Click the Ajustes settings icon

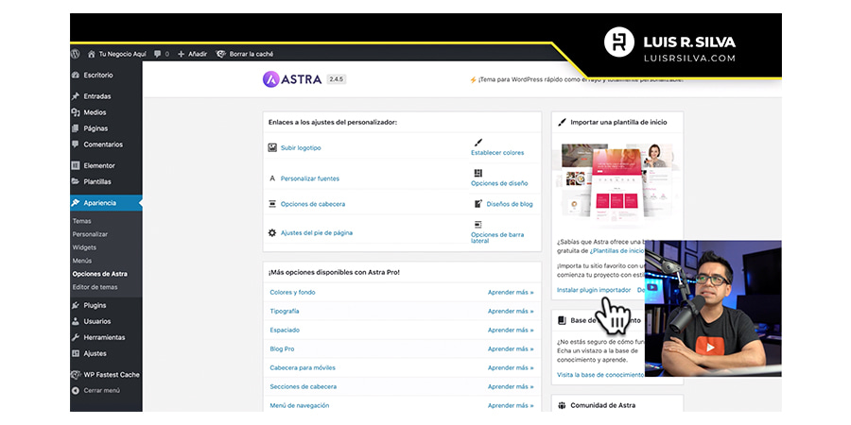(x=76, y=353)
